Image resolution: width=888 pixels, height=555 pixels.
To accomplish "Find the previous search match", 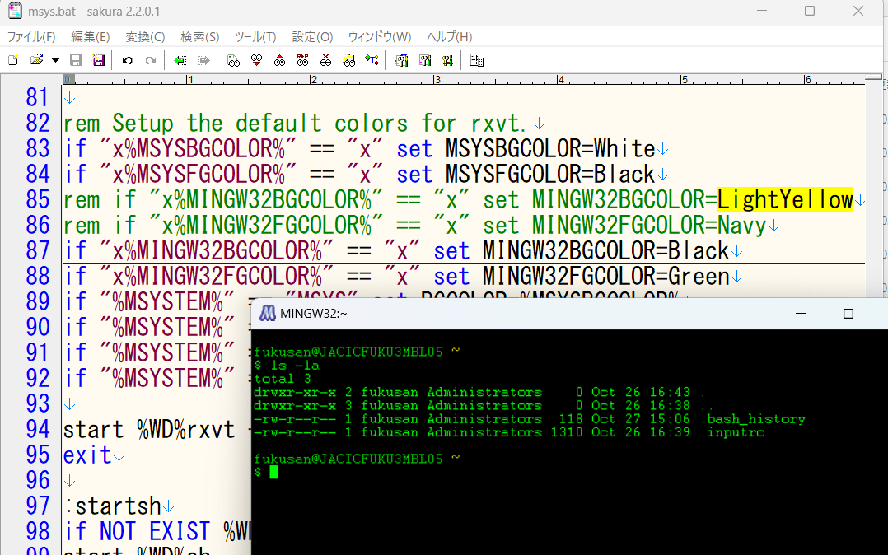I will [279, 60].
